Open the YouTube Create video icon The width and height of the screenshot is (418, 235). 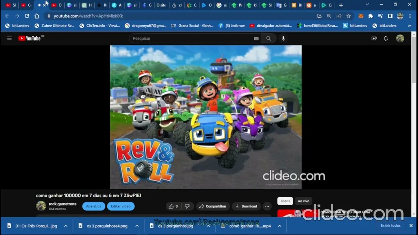(x=374, y=38)
